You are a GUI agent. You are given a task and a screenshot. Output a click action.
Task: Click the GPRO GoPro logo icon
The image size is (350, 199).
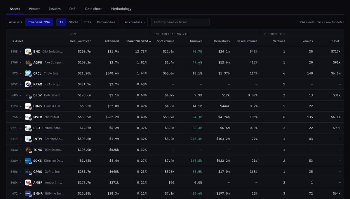pyautogui.click(x=28, y=172)
